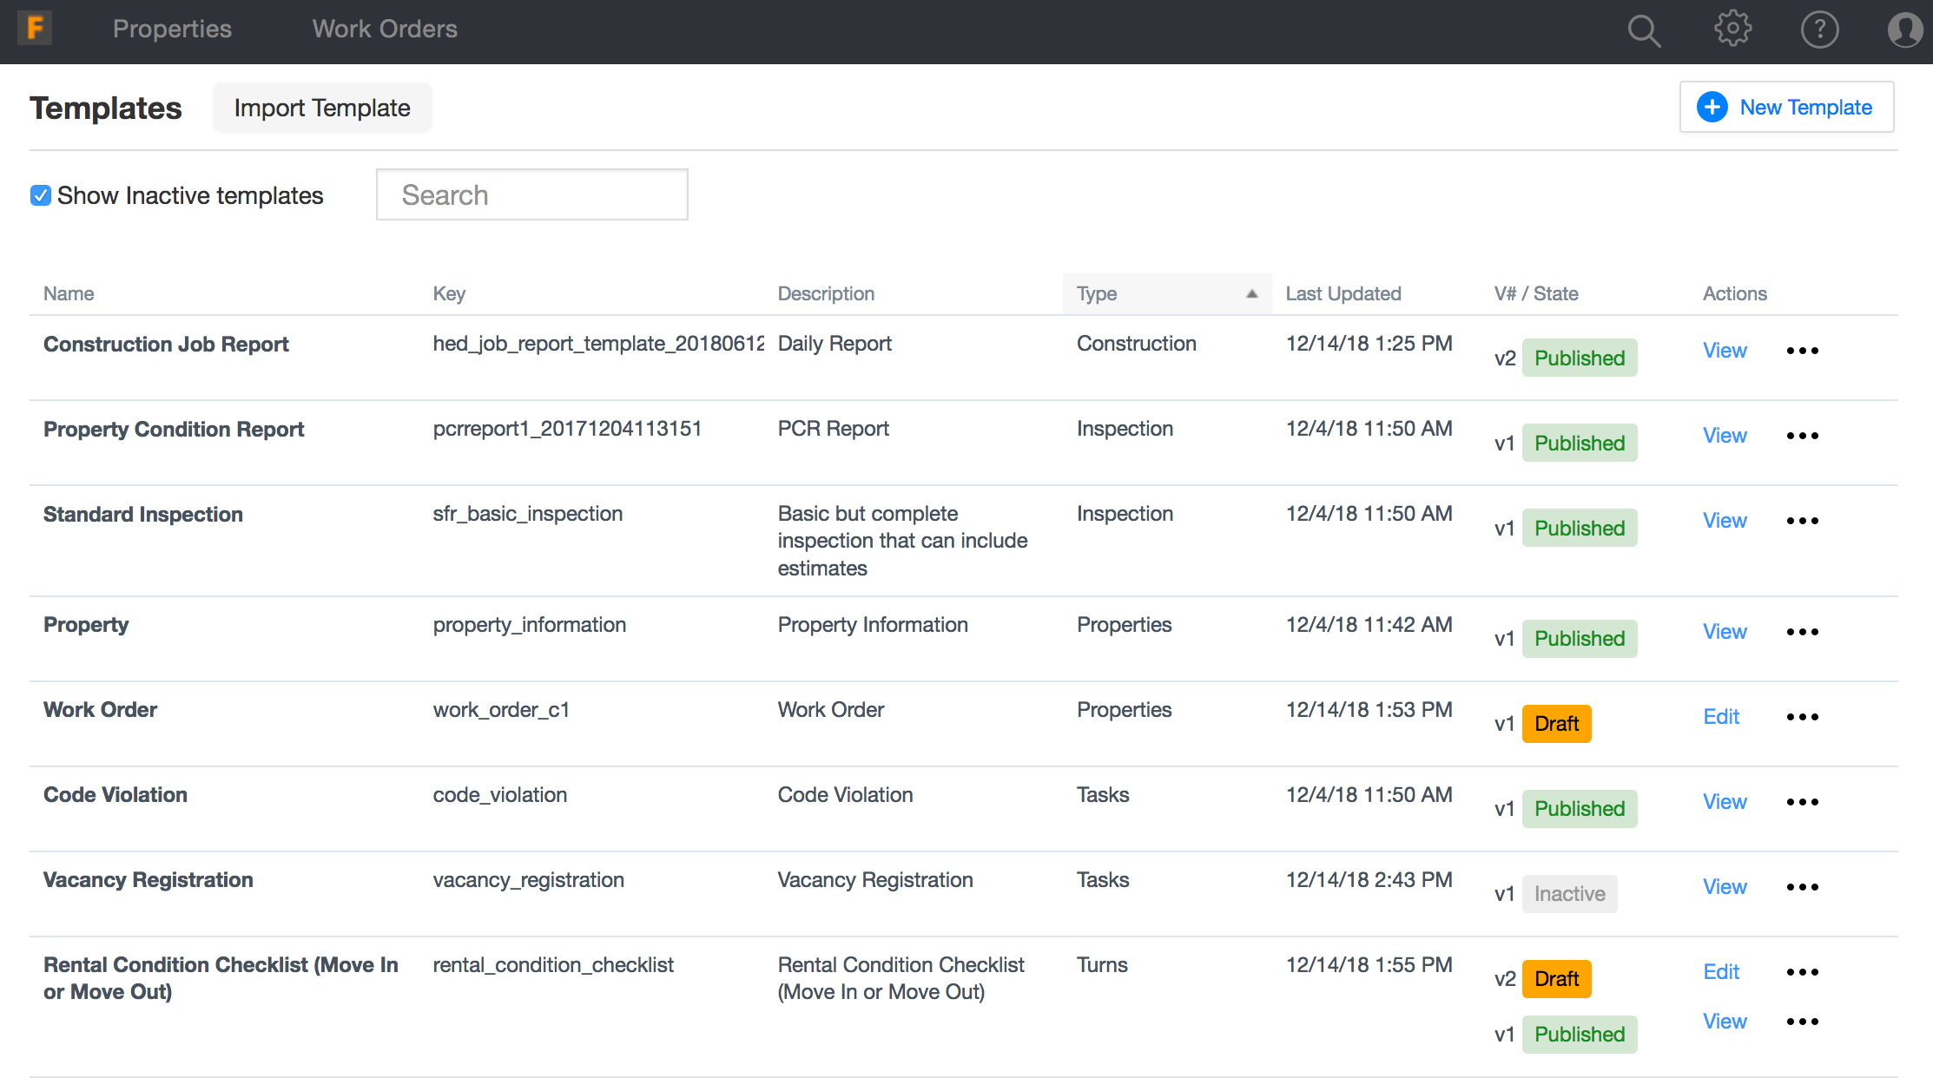Switch to the Work Orders section
The height and width of the screenshot is (1078, 1933).
click(385, 29)
